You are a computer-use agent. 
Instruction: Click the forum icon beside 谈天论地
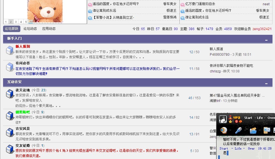tap(10, 94)
